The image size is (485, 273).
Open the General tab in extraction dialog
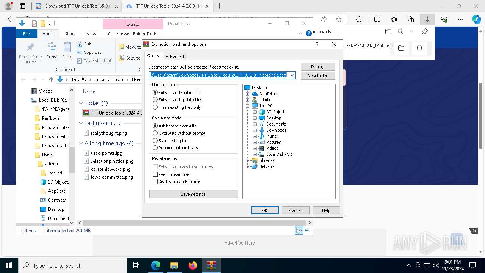tap(154, 56)
